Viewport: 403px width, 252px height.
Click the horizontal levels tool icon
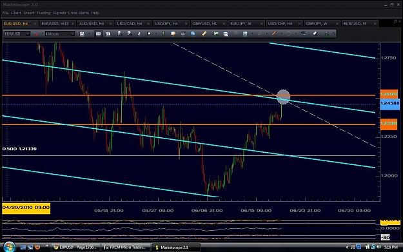[x=303, y=34]
